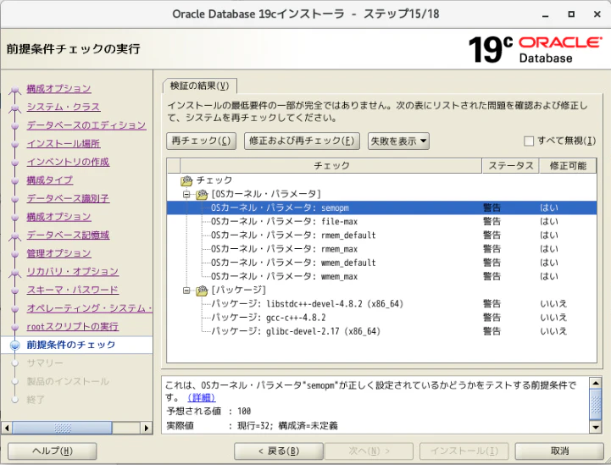
Task: Select file-max kernel parameter row
Action: tap(381, 222)
